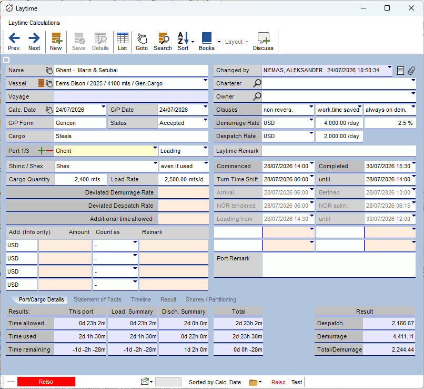Click the Name field Ghent - Marin & Setubal
Viewport: 424px width, 389px height.
pos(131,70)
